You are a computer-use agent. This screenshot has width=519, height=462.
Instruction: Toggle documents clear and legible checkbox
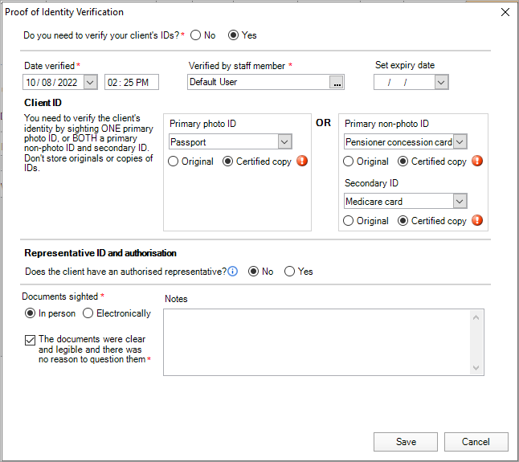pyautogui.click(x=31, y=340)
